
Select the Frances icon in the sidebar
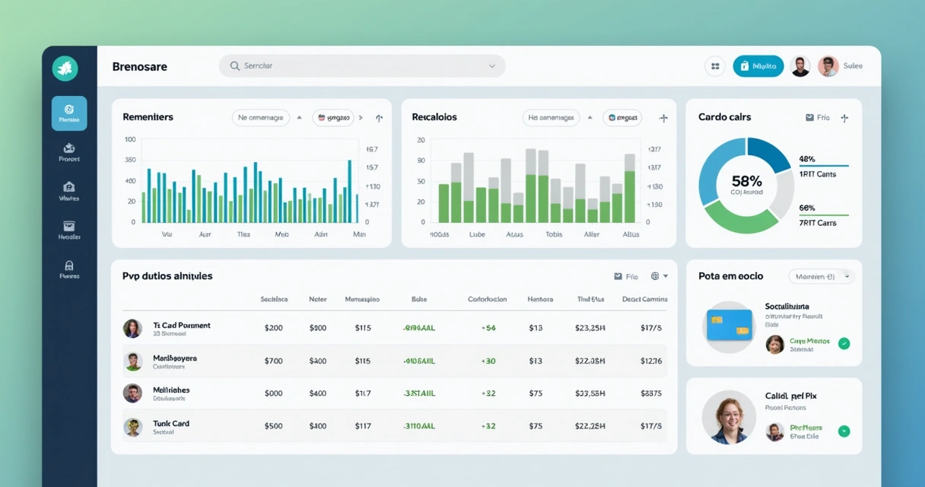tap(68, 152)
